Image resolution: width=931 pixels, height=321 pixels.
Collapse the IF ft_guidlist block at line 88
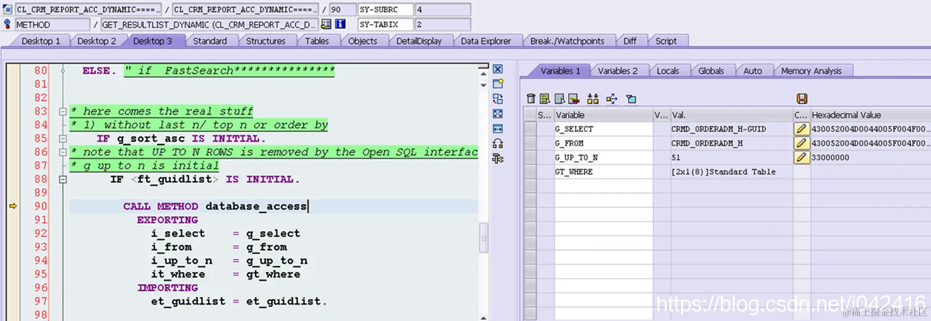(63, 180)
